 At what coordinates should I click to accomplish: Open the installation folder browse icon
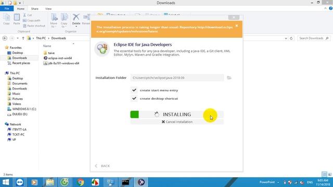pos(229,78)
